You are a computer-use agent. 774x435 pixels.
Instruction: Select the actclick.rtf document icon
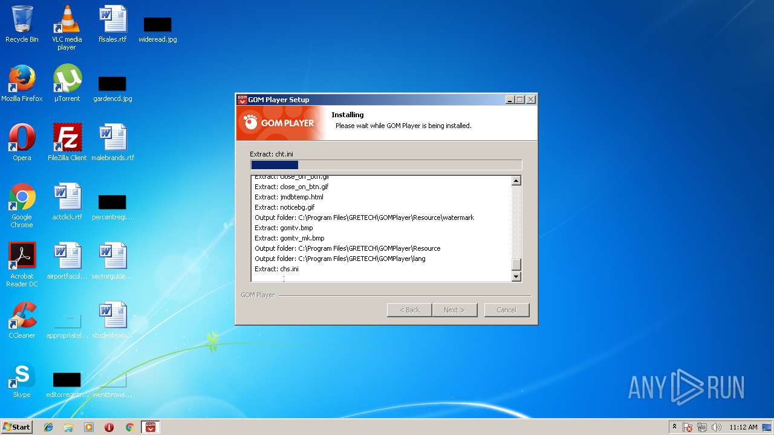[x=67, y=202]
